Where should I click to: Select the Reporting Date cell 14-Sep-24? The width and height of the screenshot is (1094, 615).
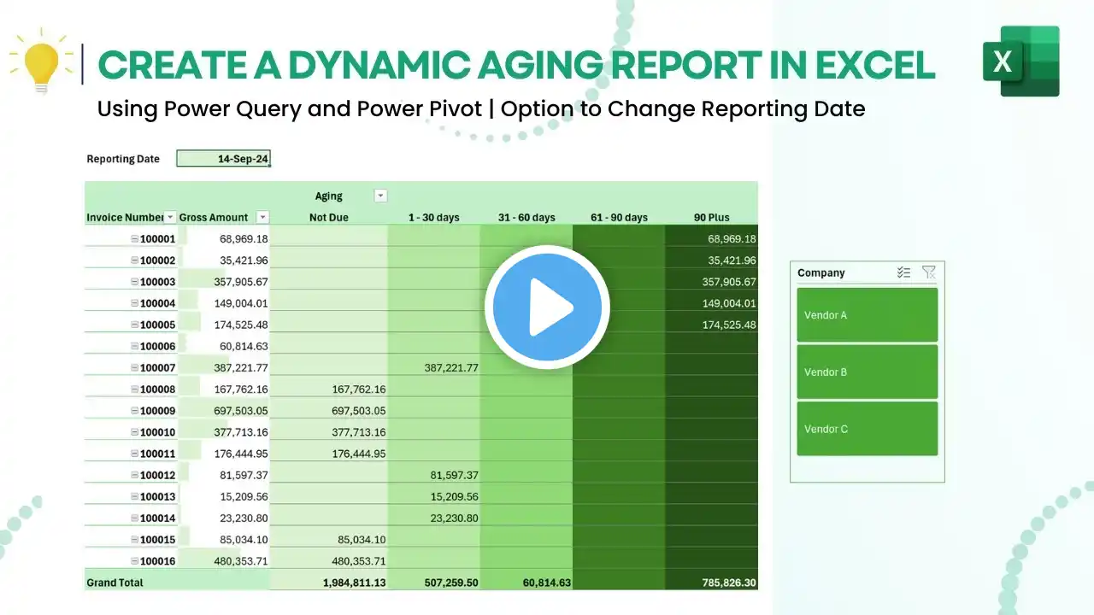click(x=224, y=159)
